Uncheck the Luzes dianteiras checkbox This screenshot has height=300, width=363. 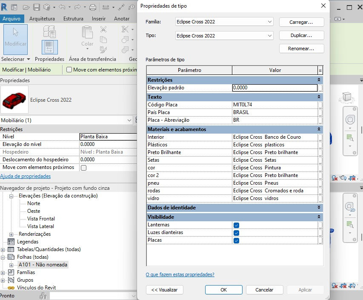pyautogui.click(x=236, y=233)
